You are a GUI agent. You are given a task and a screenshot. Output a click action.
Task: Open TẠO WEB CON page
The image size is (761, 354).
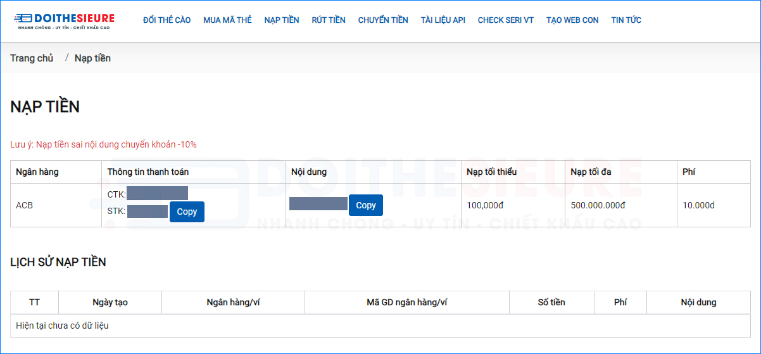tap(572, 20)
